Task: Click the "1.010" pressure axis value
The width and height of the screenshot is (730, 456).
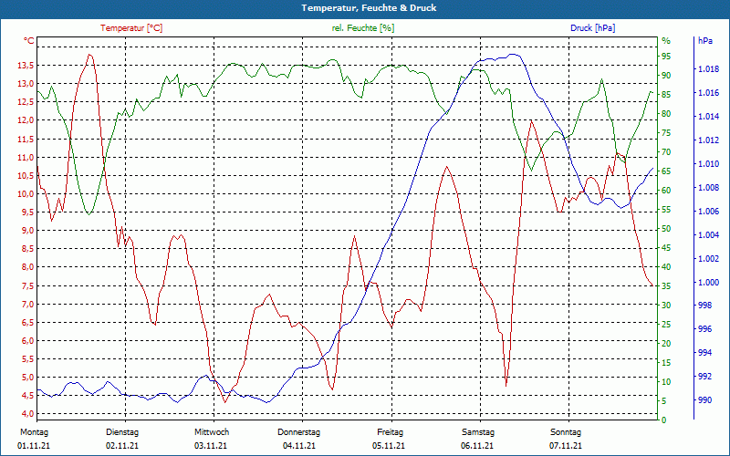Action: click(x=708, y=164)
